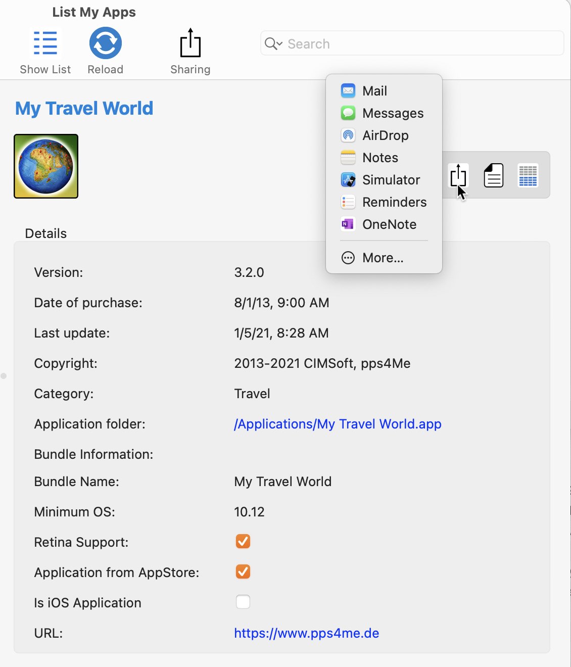The image size is (571, 667).
Task: Open More… in the share menu
Action: [x=384, y=258]
